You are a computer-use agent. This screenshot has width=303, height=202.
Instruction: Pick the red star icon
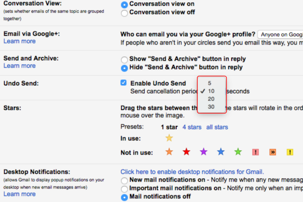coord(186,152)
